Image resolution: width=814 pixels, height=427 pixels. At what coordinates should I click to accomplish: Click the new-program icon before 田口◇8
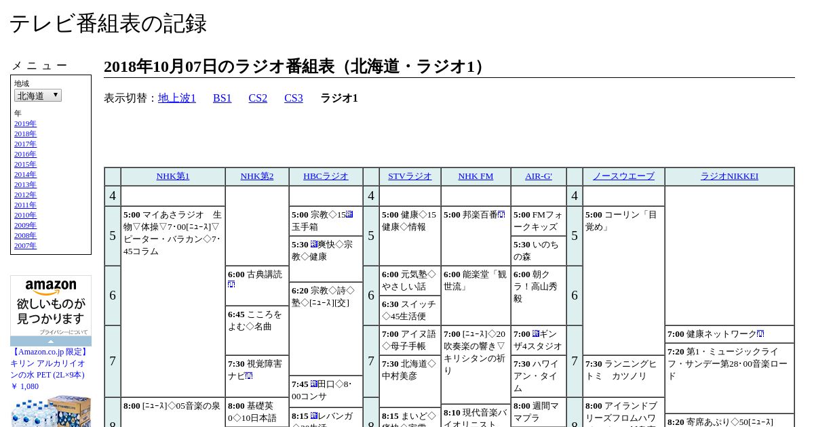click(314, 384)
